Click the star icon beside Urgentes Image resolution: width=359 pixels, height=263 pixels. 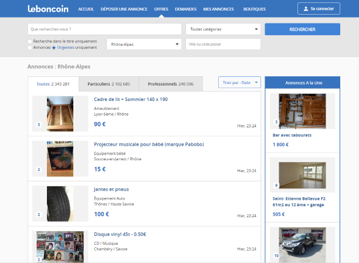(54, 48)
